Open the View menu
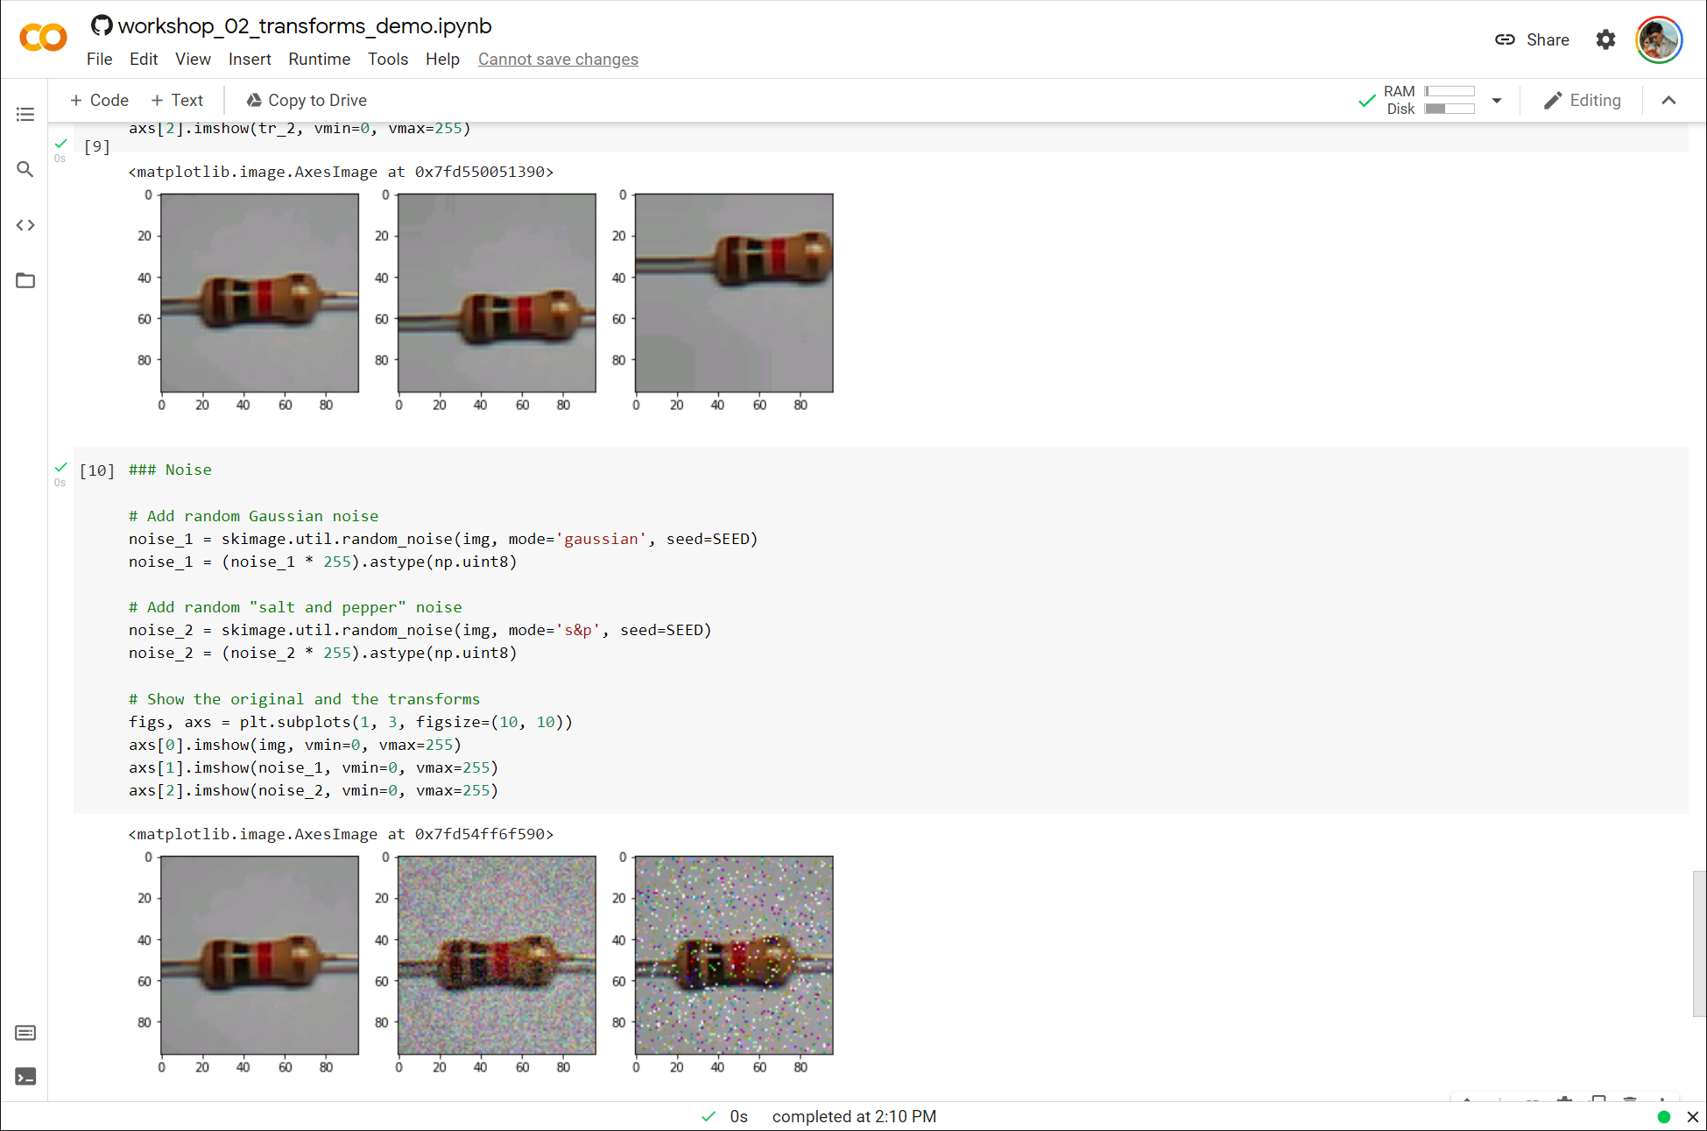 click(x=193, y=59)
